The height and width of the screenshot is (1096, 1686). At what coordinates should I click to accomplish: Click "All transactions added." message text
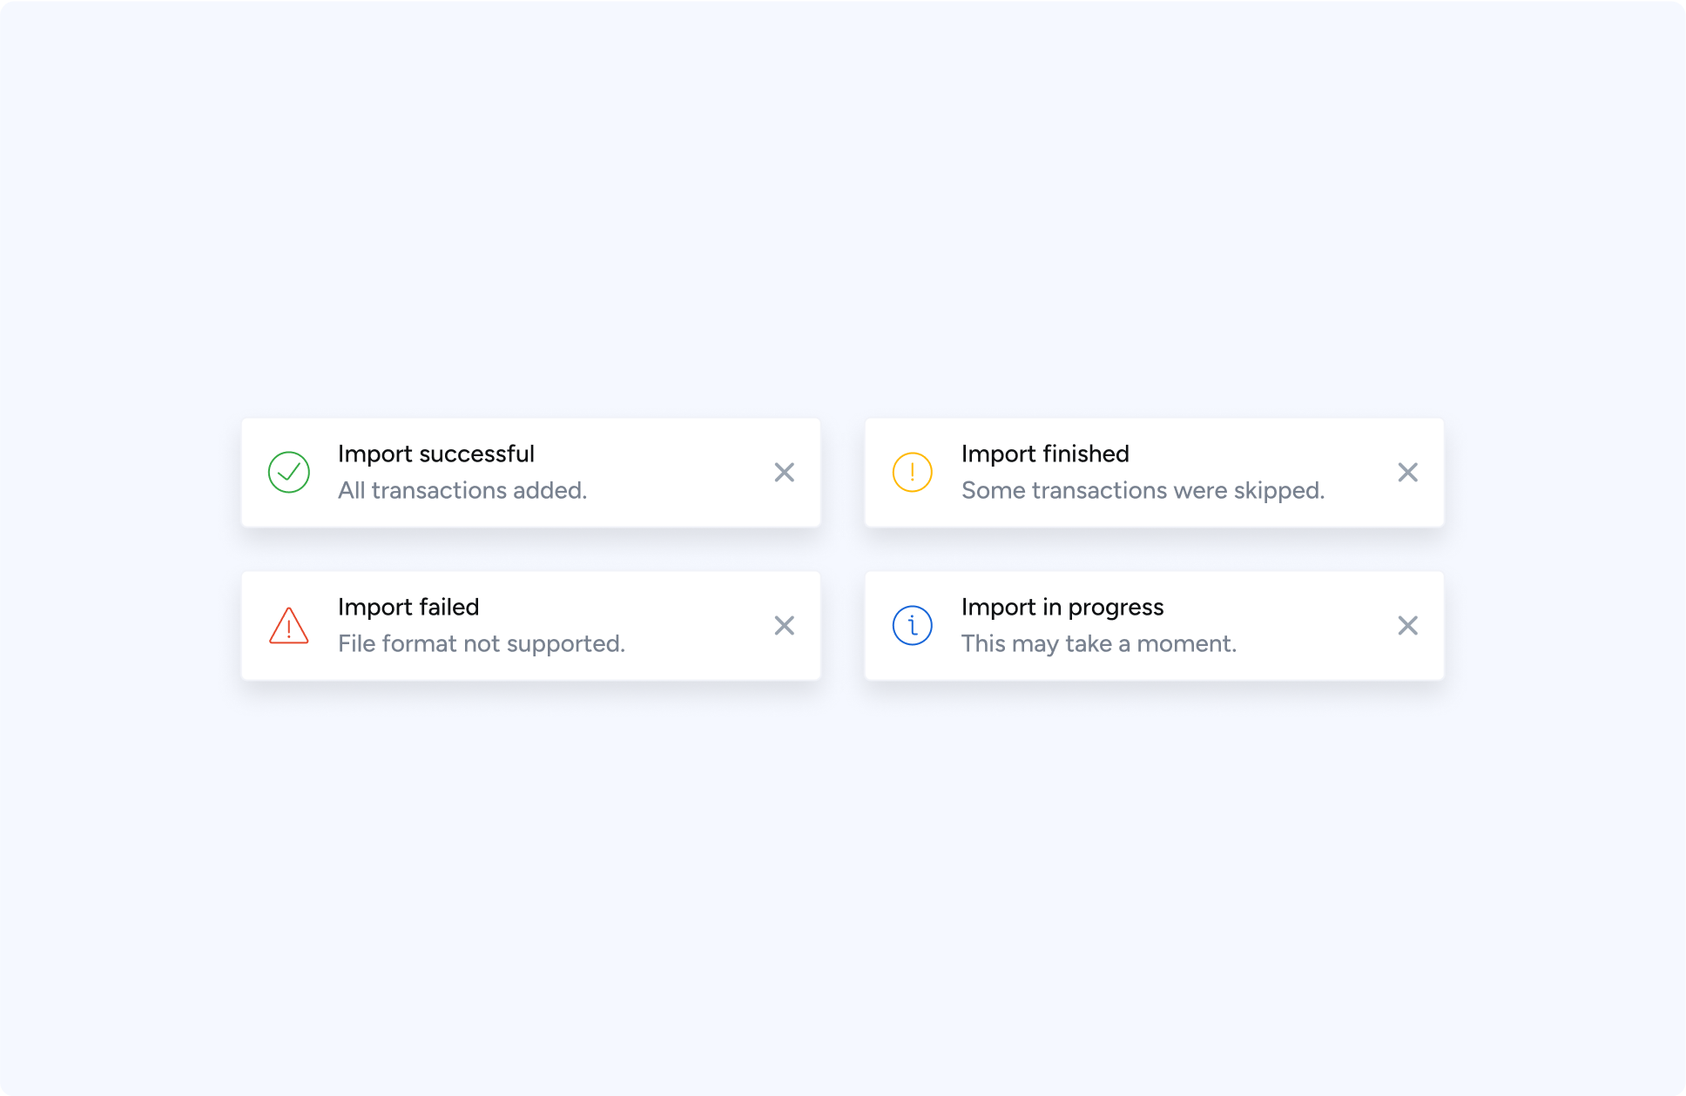(x=462, y=491)
